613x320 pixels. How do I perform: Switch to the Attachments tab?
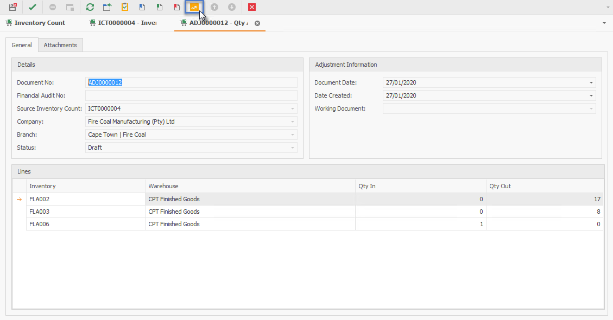60,45
